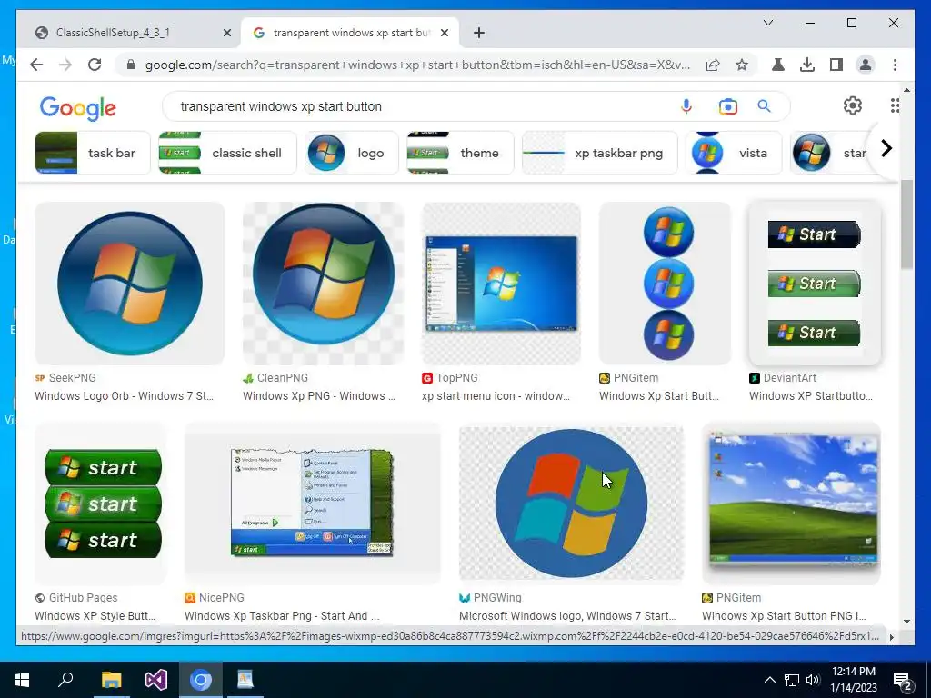Open 'Windows Xp PNG - Windows ...' caption link
The width and height of the screenshot is (931, 698).
pyautogui.click(x=319, y=396)
